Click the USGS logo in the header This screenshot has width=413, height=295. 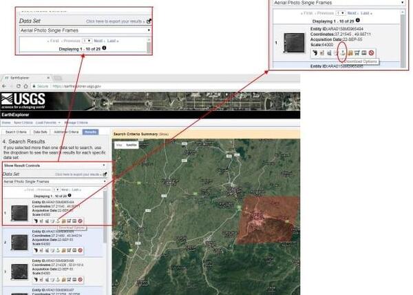[23, 101]
